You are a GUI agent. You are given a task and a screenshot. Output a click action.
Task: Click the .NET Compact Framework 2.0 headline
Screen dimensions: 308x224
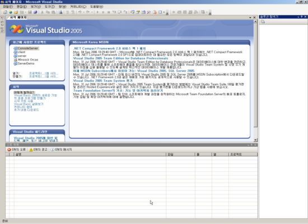coord(109,48)
